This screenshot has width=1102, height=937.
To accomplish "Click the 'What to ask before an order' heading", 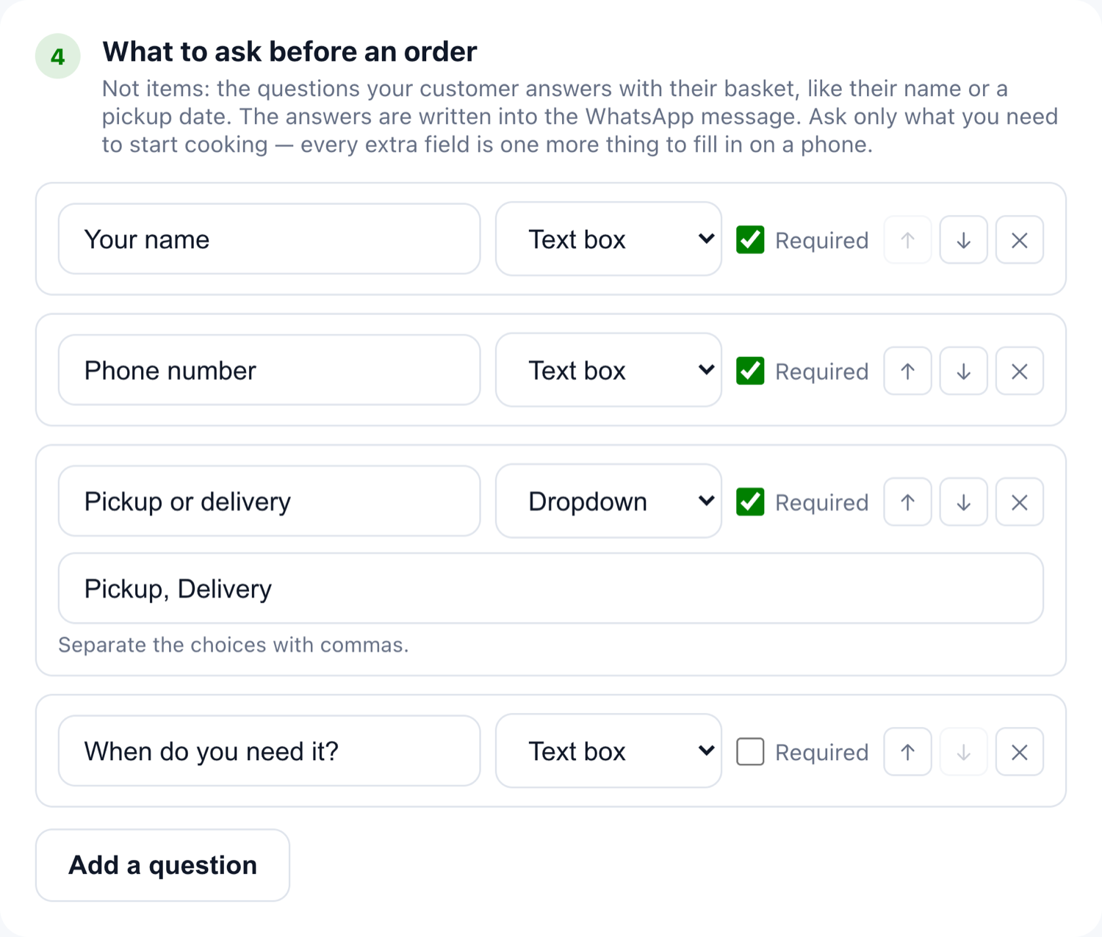I will point(289,52).
